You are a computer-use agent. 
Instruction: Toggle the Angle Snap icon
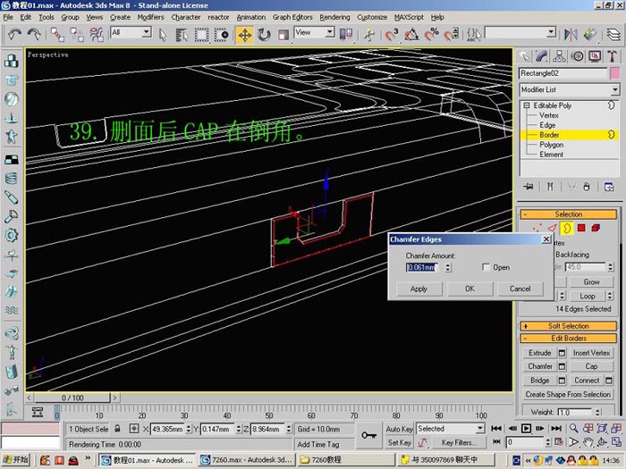coord(411,35)
